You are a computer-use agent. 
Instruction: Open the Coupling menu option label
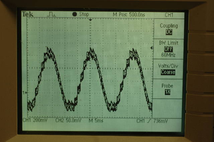(169, 26)
